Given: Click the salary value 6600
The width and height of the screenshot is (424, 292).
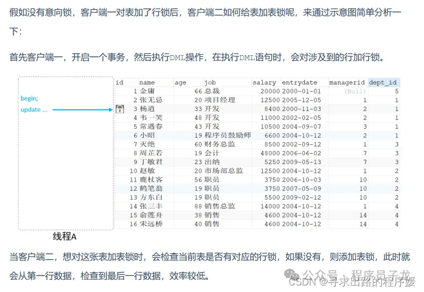Looking at the screenshot, I should pos(272,136).
